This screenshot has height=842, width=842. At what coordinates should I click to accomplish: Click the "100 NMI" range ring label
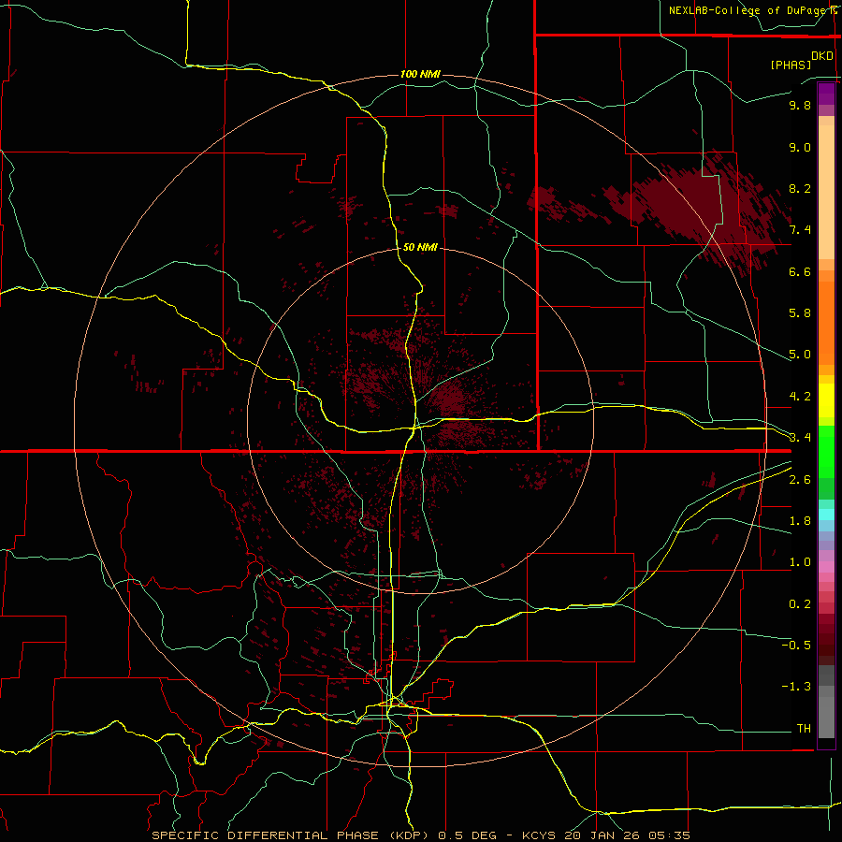pyautogui.click(x=420, y=74)
